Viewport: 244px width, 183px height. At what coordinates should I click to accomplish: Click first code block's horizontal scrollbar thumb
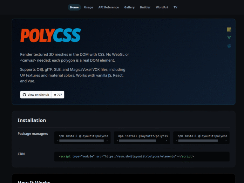coord(82,141)
